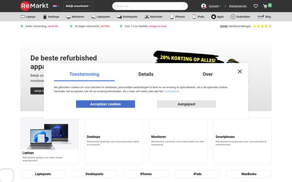
Task: Switch to the Over tab
Action: (208, 74)
